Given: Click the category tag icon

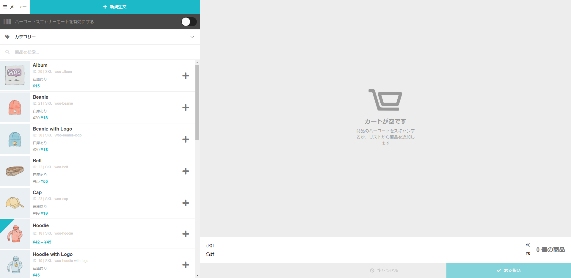Looking at the screenshot, I should (7, 37).
